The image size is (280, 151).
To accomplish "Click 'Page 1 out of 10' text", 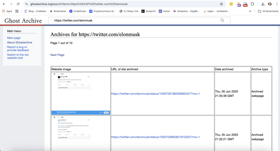I will pos(61,43).
